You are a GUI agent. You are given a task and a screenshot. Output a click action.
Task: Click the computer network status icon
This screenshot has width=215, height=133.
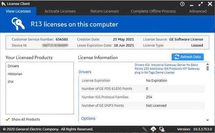162,129
